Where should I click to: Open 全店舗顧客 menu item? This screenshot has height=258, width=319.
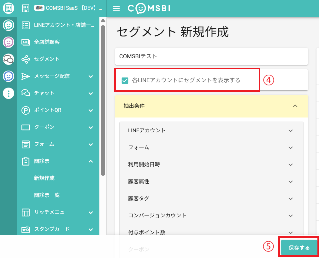[x=58, y=42]
